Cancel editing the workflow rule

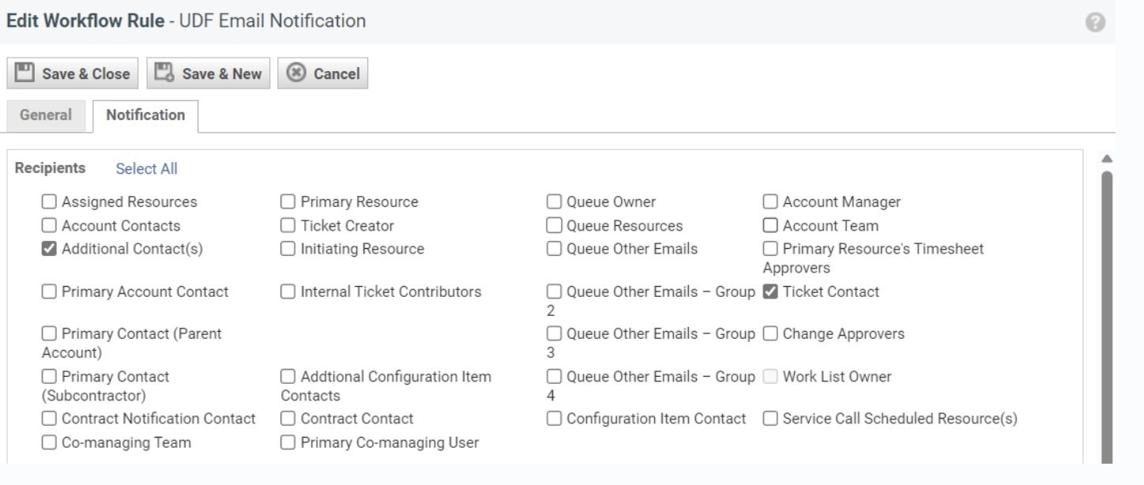pyautogui.click(x=322, y=74)
